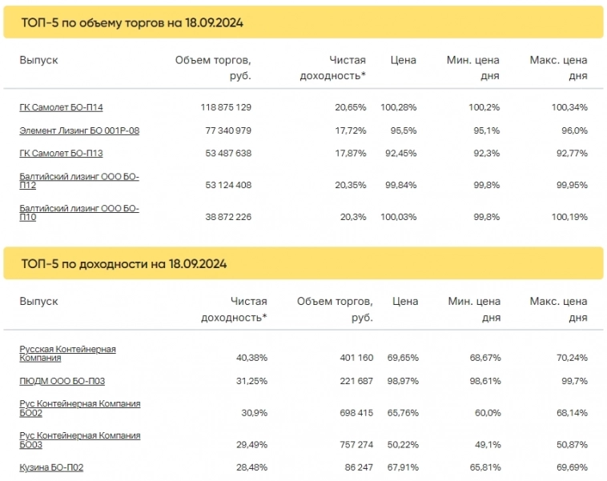Open the Кузина БО-П02 bond link
Viewport: 607px width, 481px height.
click(x=51, y=467)
